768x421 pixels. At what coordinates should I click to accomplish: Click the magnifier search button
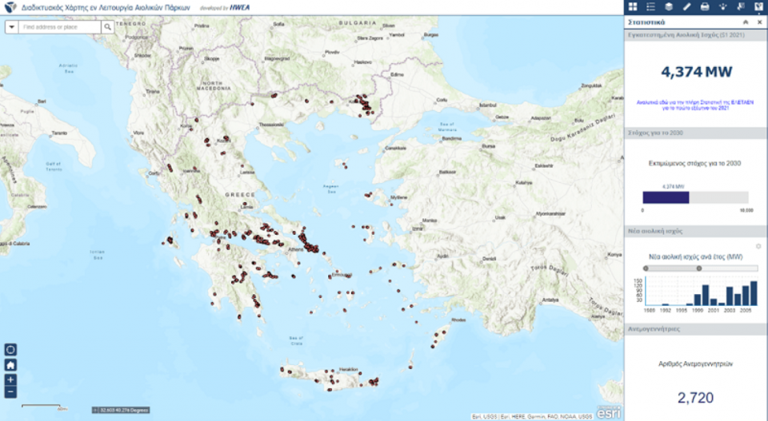click(x=108, y=27)
